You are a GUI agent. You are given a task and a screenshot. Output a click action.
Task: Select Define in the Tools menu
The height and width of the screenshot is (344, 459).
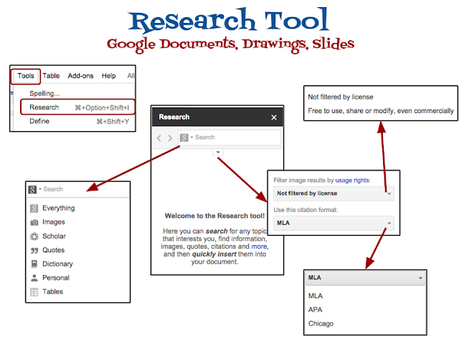coord(79,121)
